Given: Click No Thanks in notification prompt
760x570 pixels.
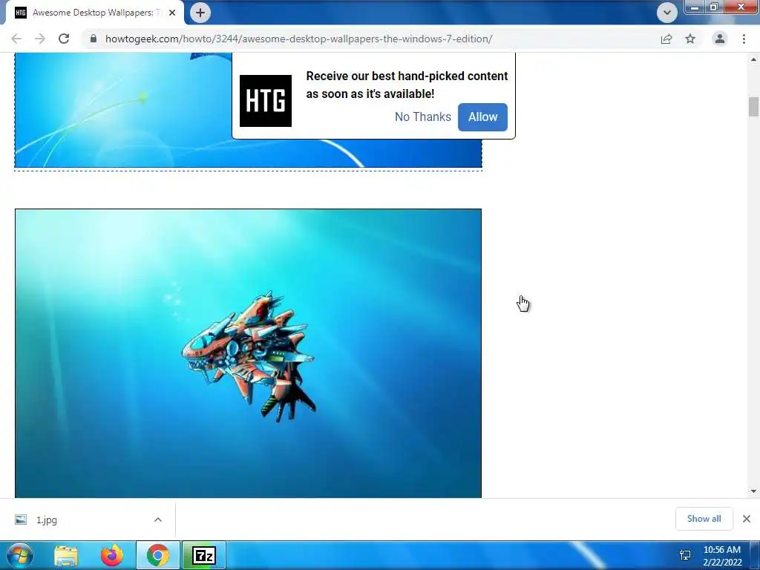Looking at the screenshot, I should click(x=422, y=117).
